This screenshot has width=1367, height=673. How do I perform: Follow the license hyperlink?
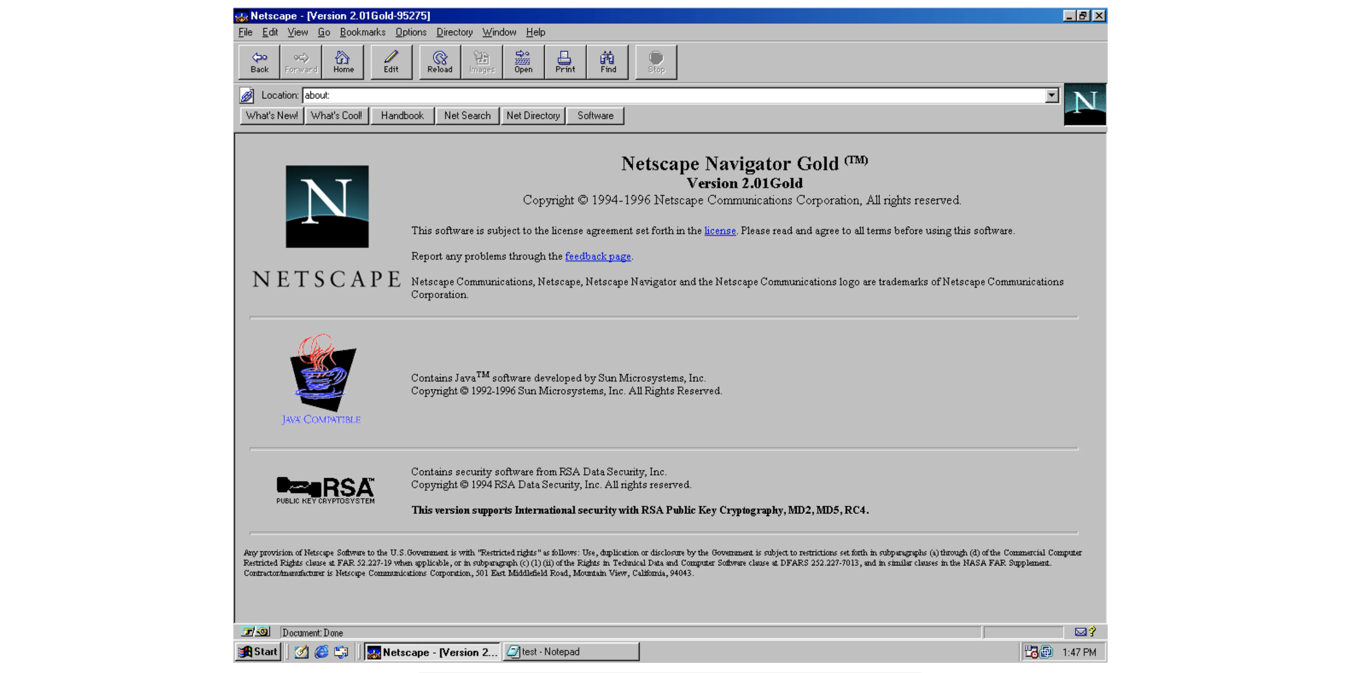720,231
